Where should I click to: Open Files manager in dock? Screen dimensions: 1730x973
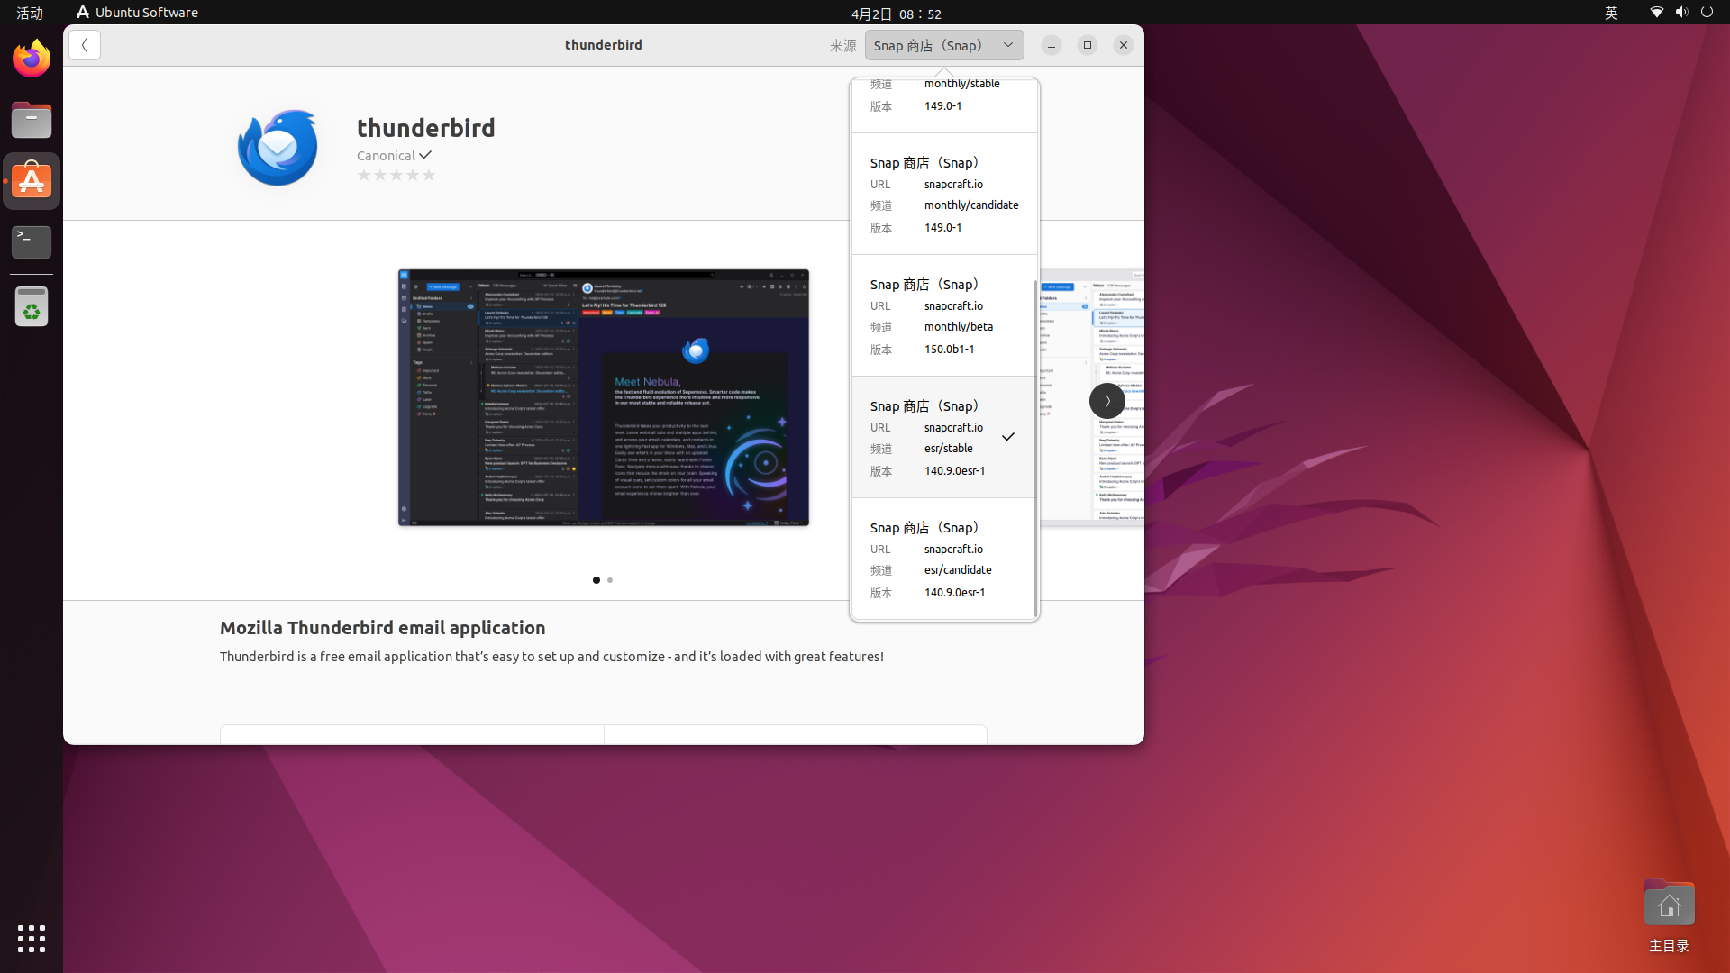32,120
